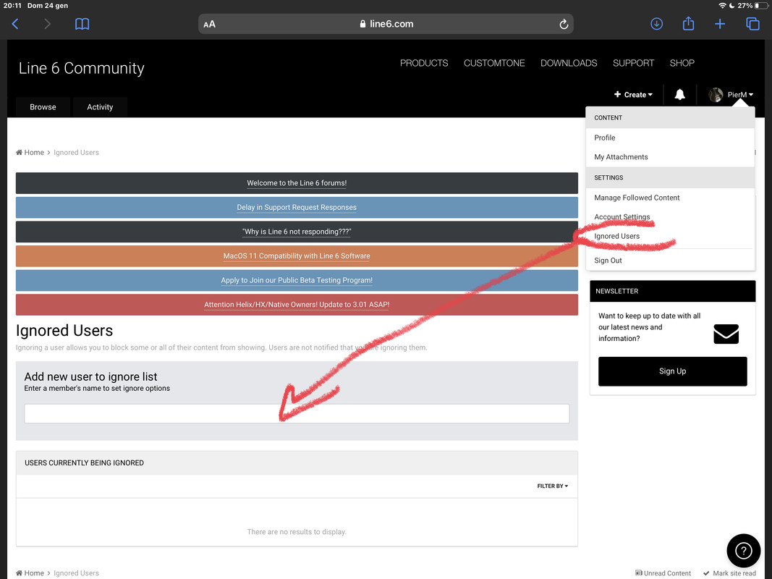Image resolution: width=772 pixels, height=579 pixels.
Task: Open a new tab with plus icon
Action: point(720,24)
